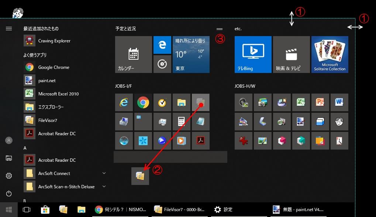Open the カレンダー tile
376x217 pixels.
point(134,55)
